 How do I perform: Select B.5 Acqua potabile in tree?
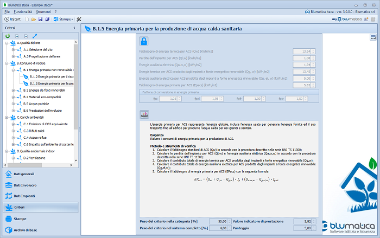tap(35, 103)
